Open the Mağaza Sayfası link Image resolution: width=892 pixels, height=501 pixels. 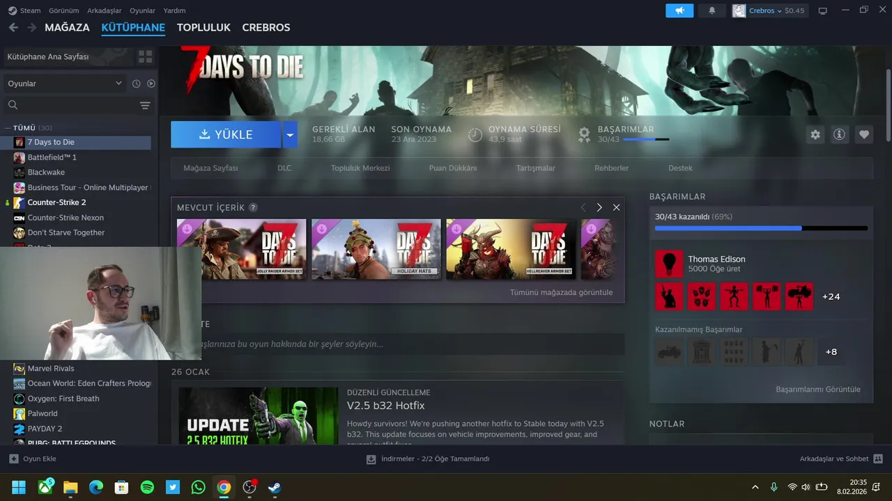coord(210,168)
